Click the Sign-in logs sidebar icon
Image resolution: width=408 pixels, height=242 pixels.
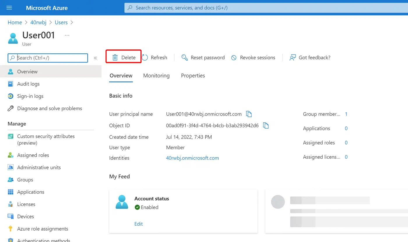click(x=10, y=96)
